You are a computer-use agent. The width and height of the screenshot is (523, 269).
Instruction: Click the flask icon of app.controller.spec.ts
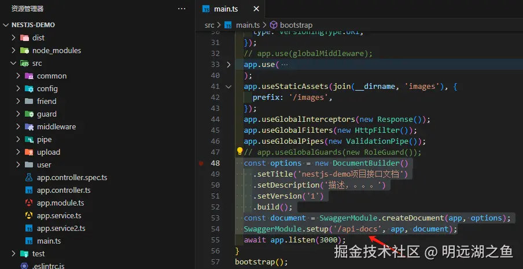pyautogui.click(x=29, y=177)
